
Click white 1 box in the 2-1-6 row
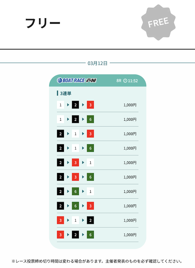[x=75, y=148]
